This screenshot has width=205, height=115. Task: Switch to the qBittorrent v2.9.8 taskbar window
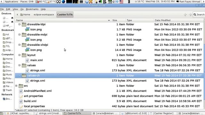coord(134,113)
